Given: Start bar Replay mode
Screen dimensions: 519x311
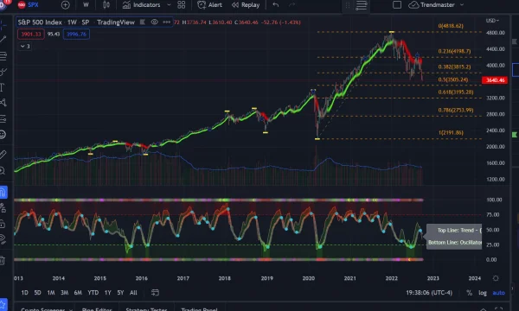Looking at the screenshot, I should tap(246, 5).
